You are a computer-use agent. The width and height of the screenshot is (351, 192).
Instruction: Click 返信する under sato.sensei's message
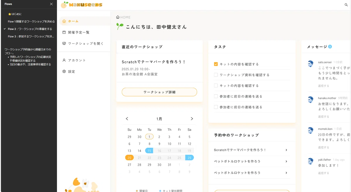324,86
